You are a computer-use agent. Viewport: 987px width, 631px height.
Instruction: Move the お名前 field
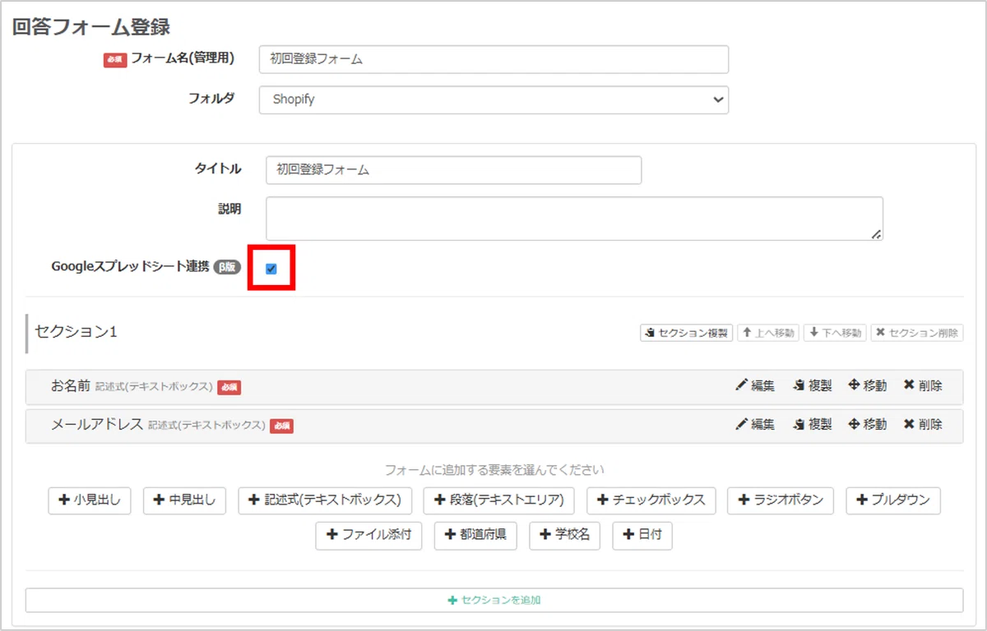[x=868, y=385]
